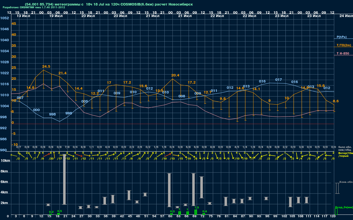This screenshot has height=220, width=353.
Task: Click the 12.2 temperature label
Action: [x=95, y=94]
